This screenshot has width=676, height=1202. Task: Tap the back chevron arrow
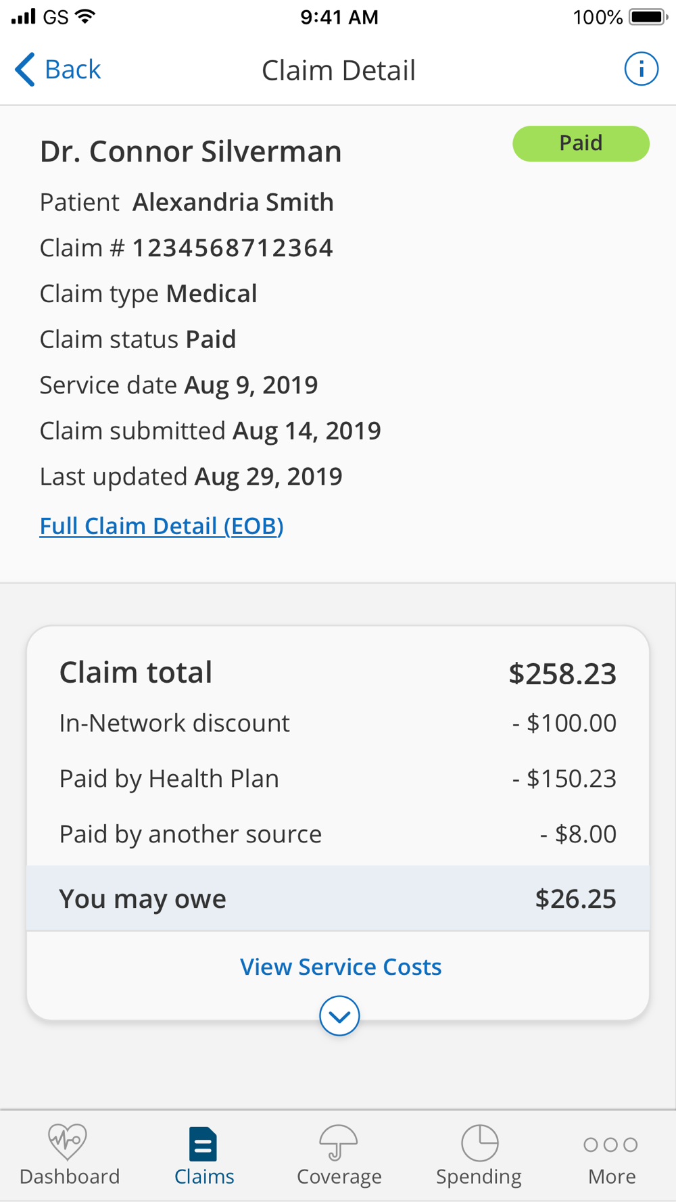point(24,70)
